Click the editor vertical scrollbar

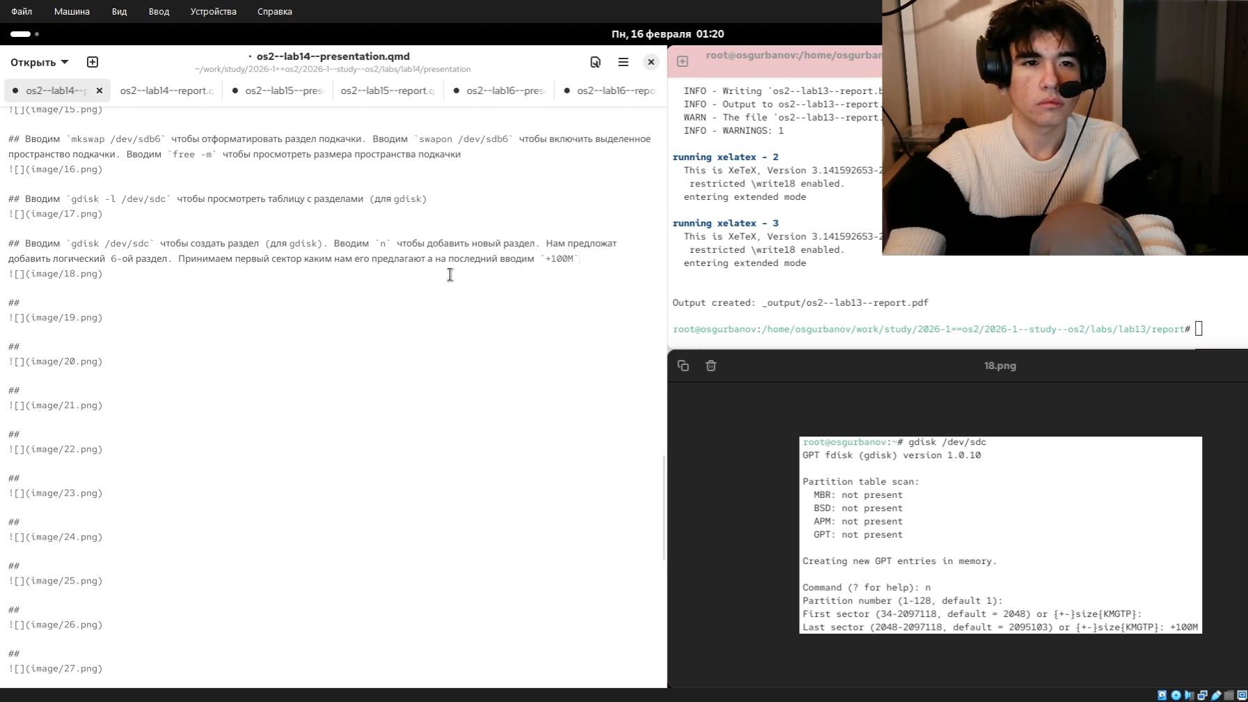(664, 508)
